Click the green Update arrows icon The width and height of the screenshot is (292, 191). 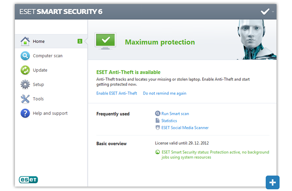pyautogui.click(x=25, y=70)
